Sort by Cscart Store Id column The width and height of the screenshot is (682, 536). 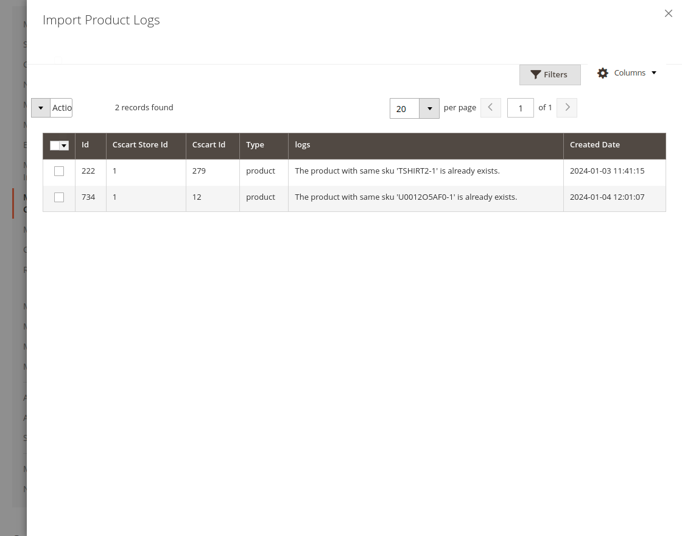point(146,146)
